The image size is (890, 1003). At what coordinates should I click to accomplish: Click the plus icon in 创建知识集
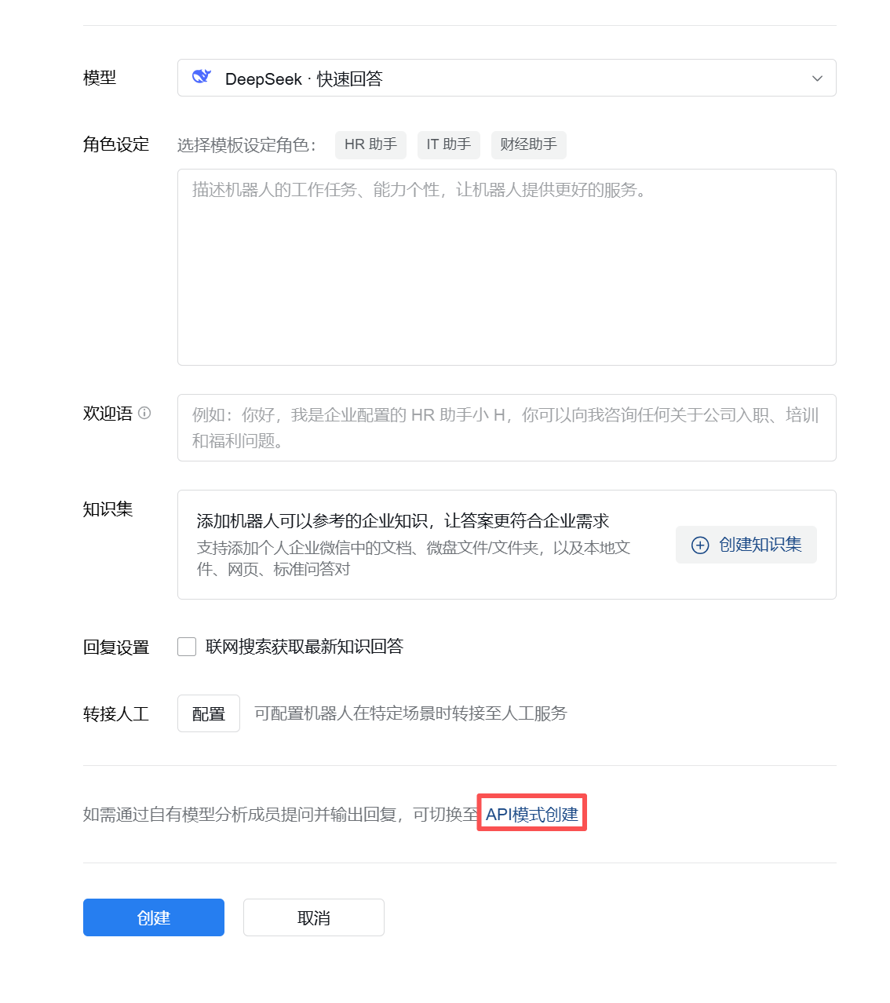tap(699, 545)
